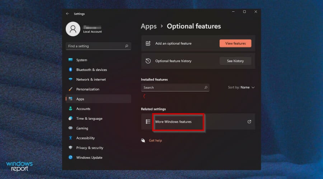Go to Accessibility settings

98,138
